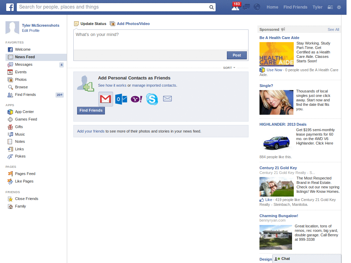Like Century 21 Gold Key ad

click(268, 200)
